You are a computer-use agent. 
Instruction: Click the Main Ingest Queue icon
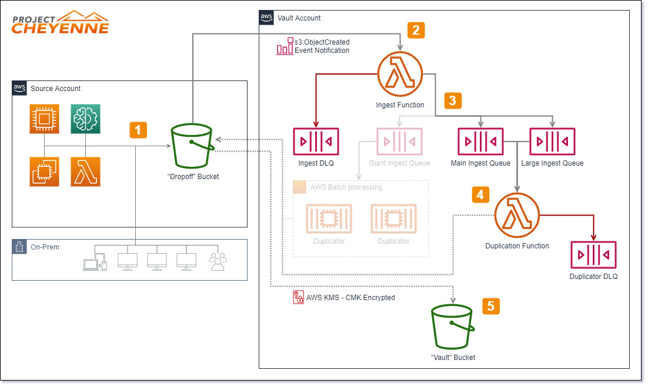tap(480, 142)
